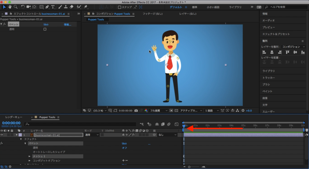The image size is (309, 169).
Task: Enable the スナップ (snap) checkbox
Action: 119,7
